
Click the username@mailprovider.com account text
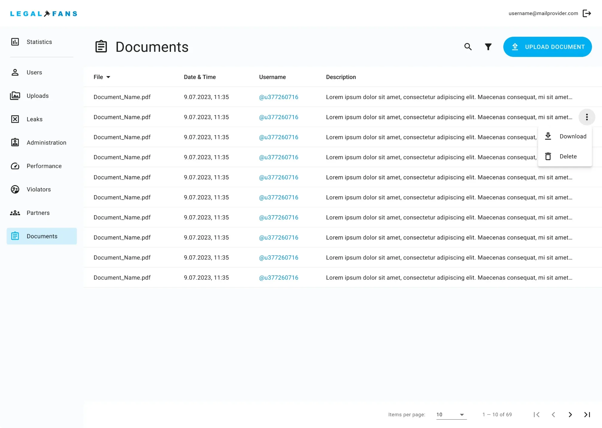(x=543, y=13)
